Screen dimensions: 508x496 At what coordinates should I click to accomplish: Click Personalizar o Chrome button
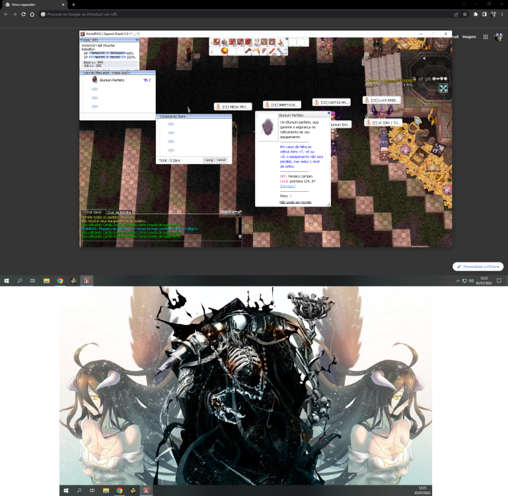(x=478, y=267)
